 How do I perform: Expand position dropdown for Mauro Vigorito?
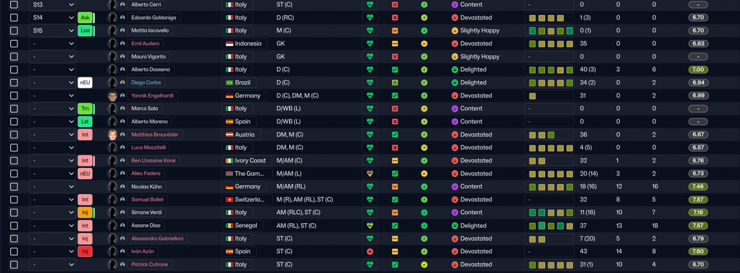[53, 57]
